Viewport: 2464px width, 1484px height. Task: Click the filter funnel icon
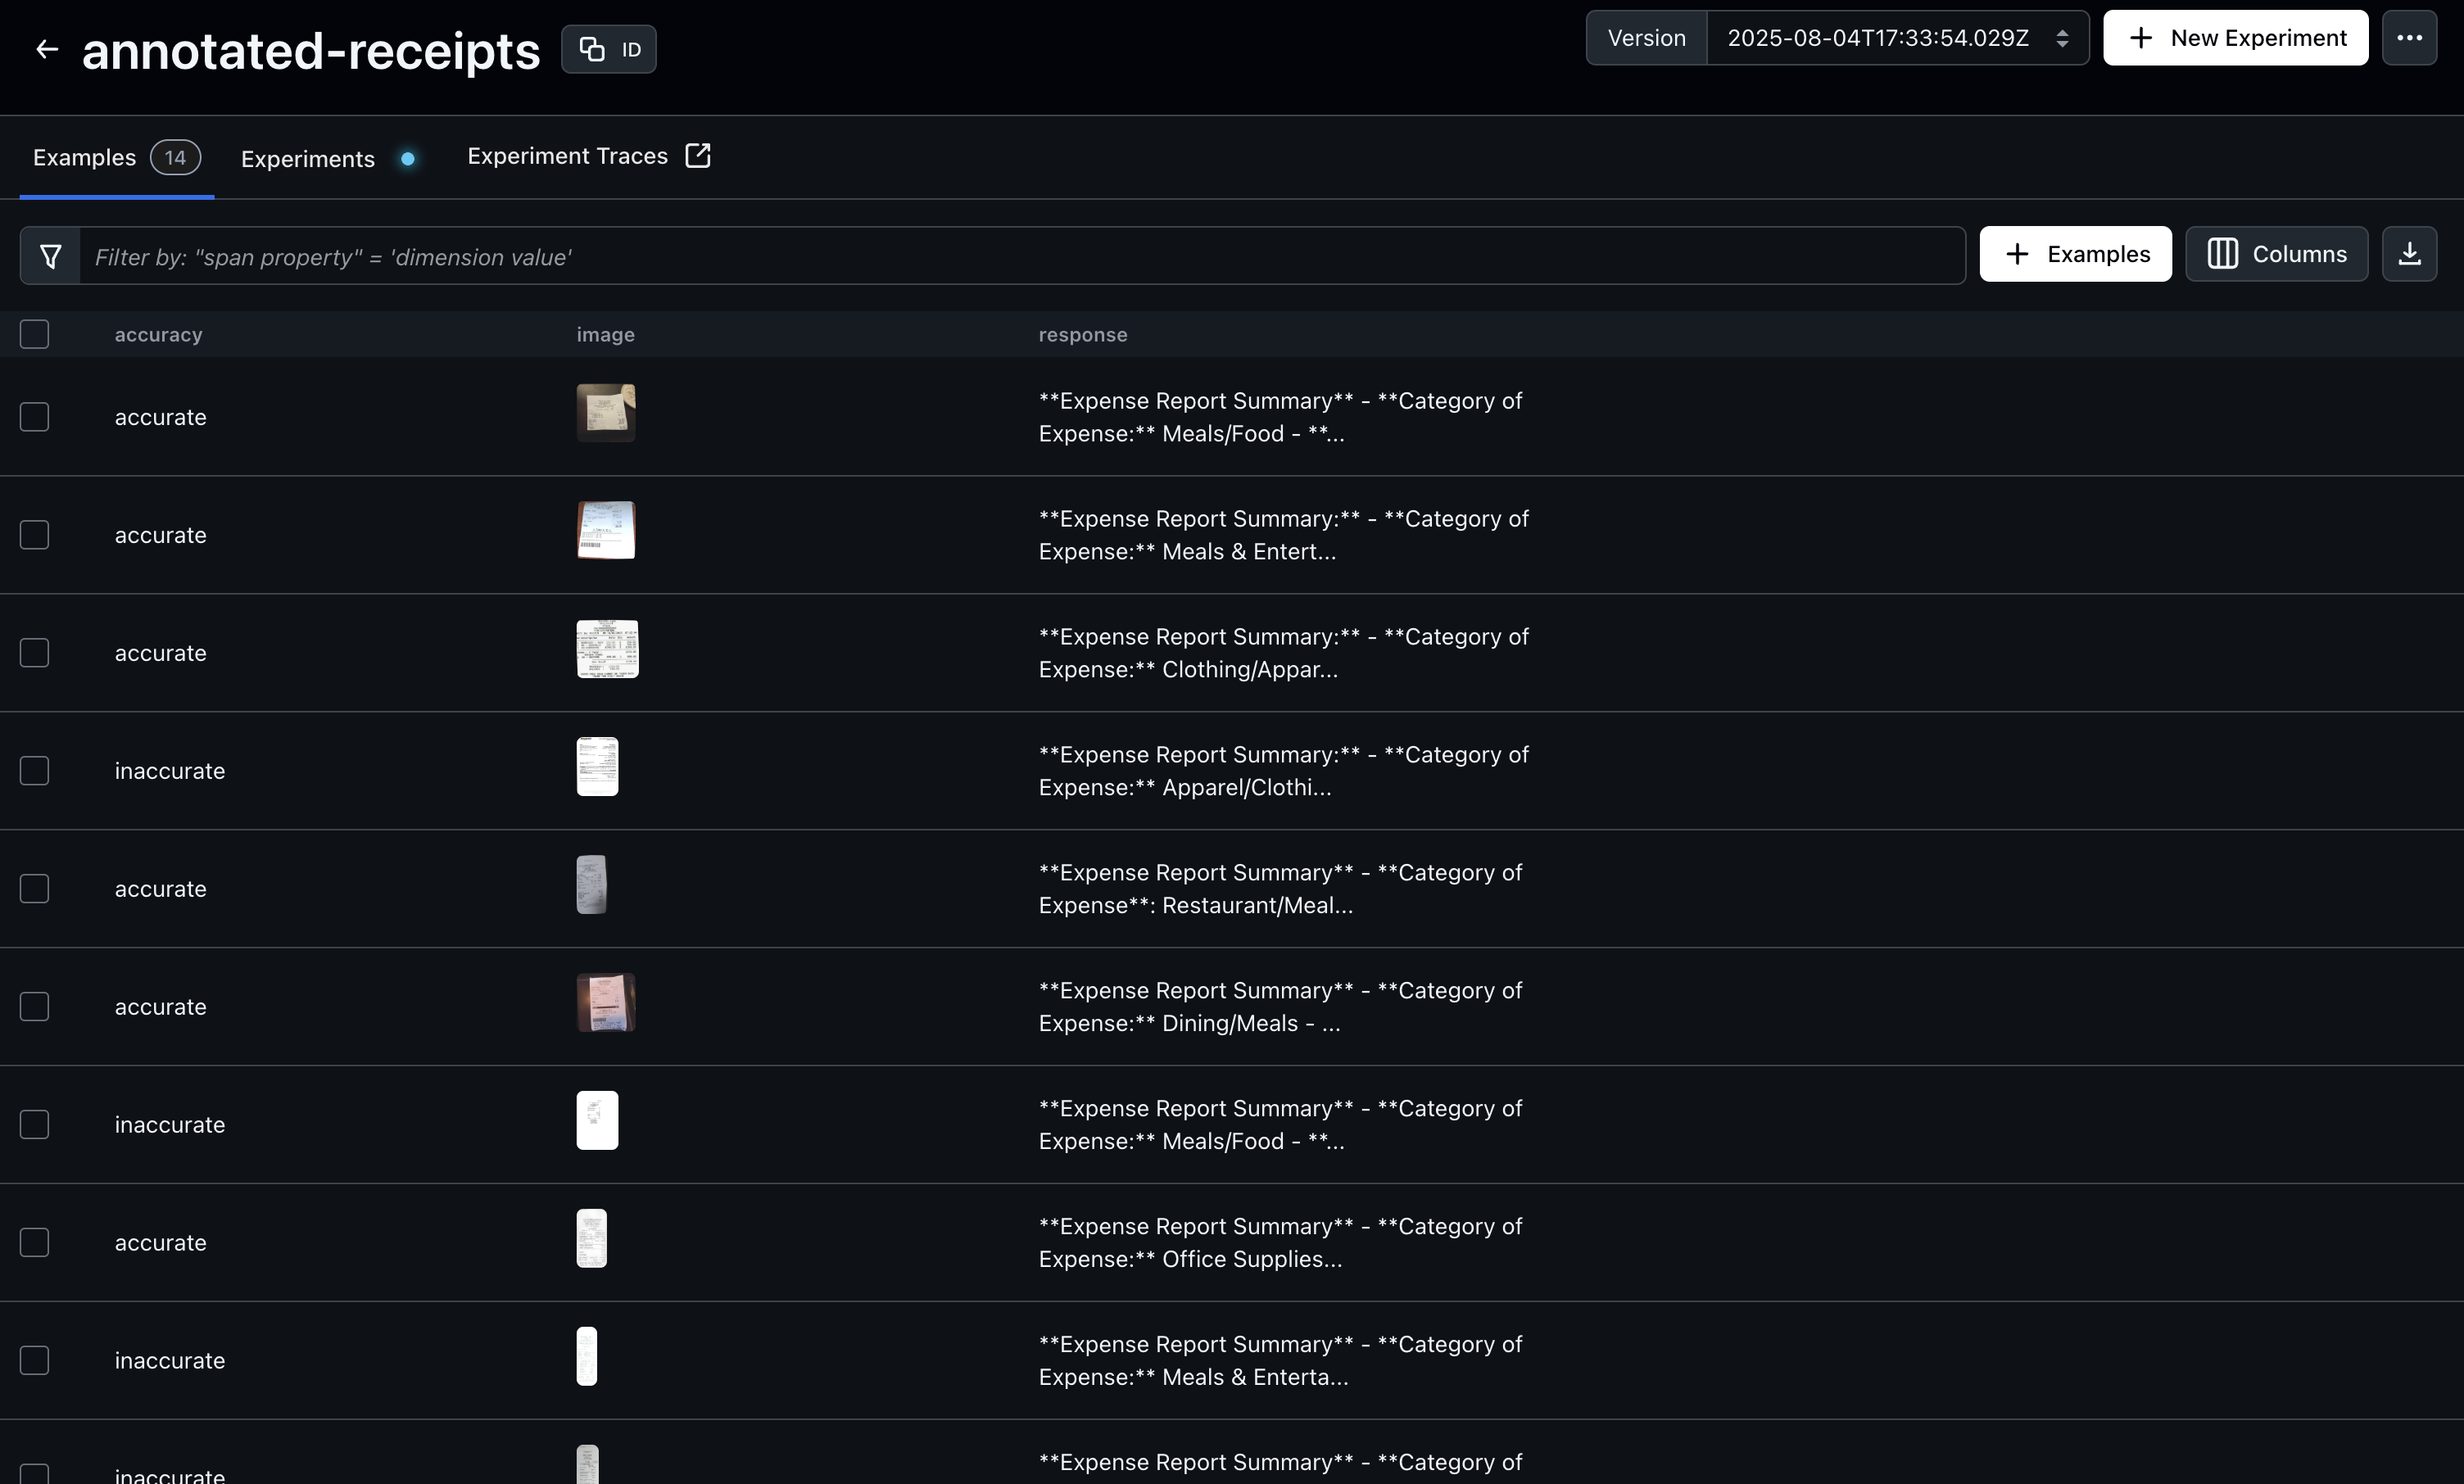51,257
